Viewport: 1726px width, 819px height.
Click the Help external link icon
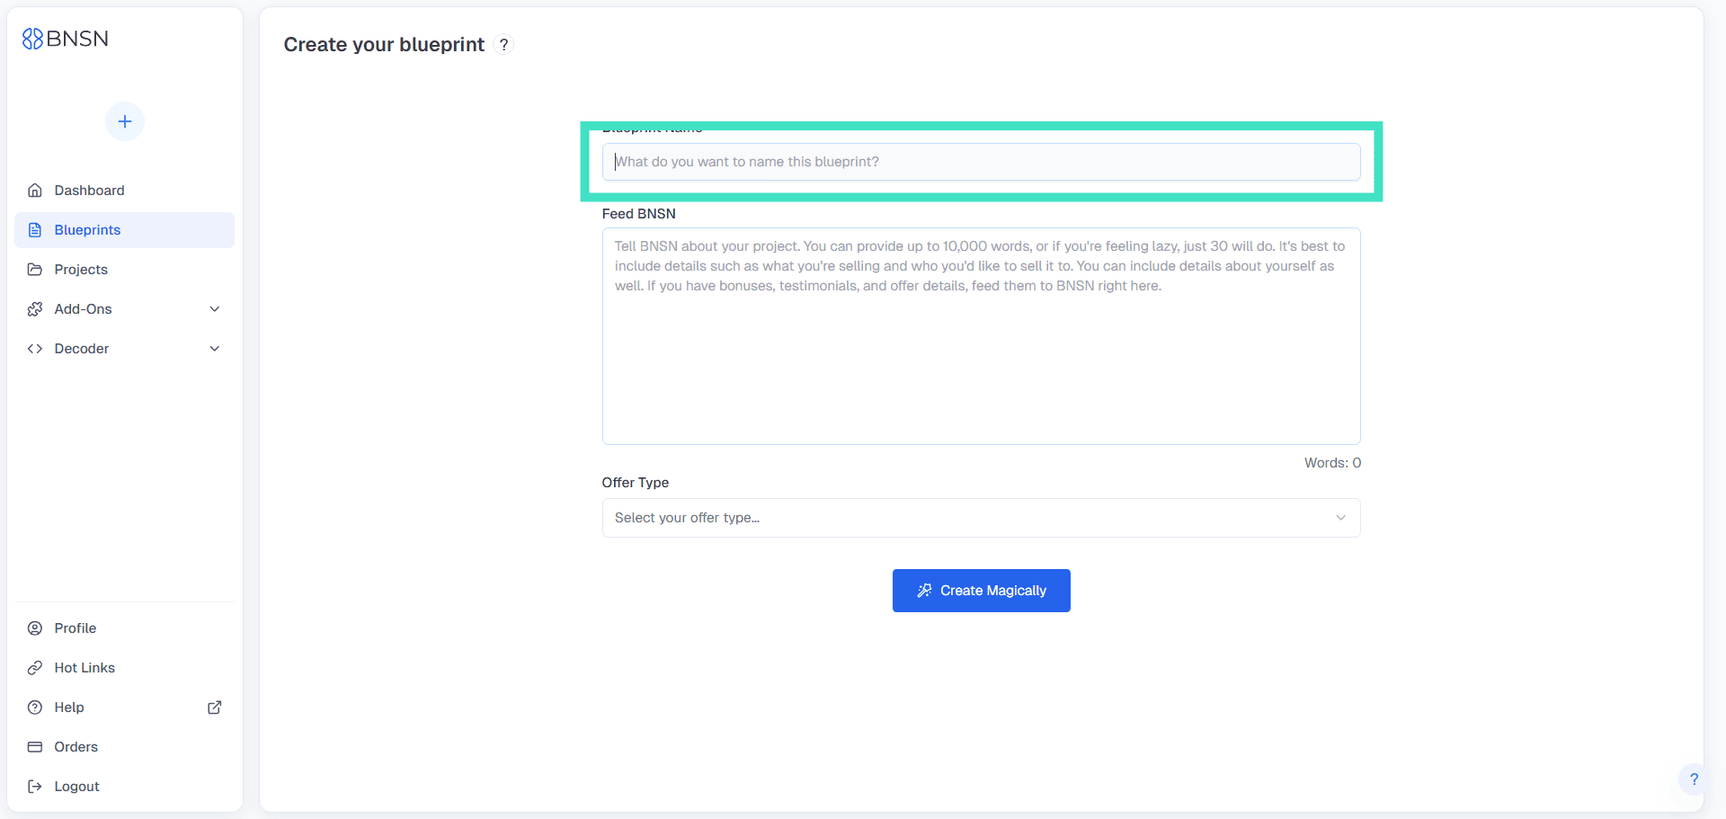tap(215, 708)
